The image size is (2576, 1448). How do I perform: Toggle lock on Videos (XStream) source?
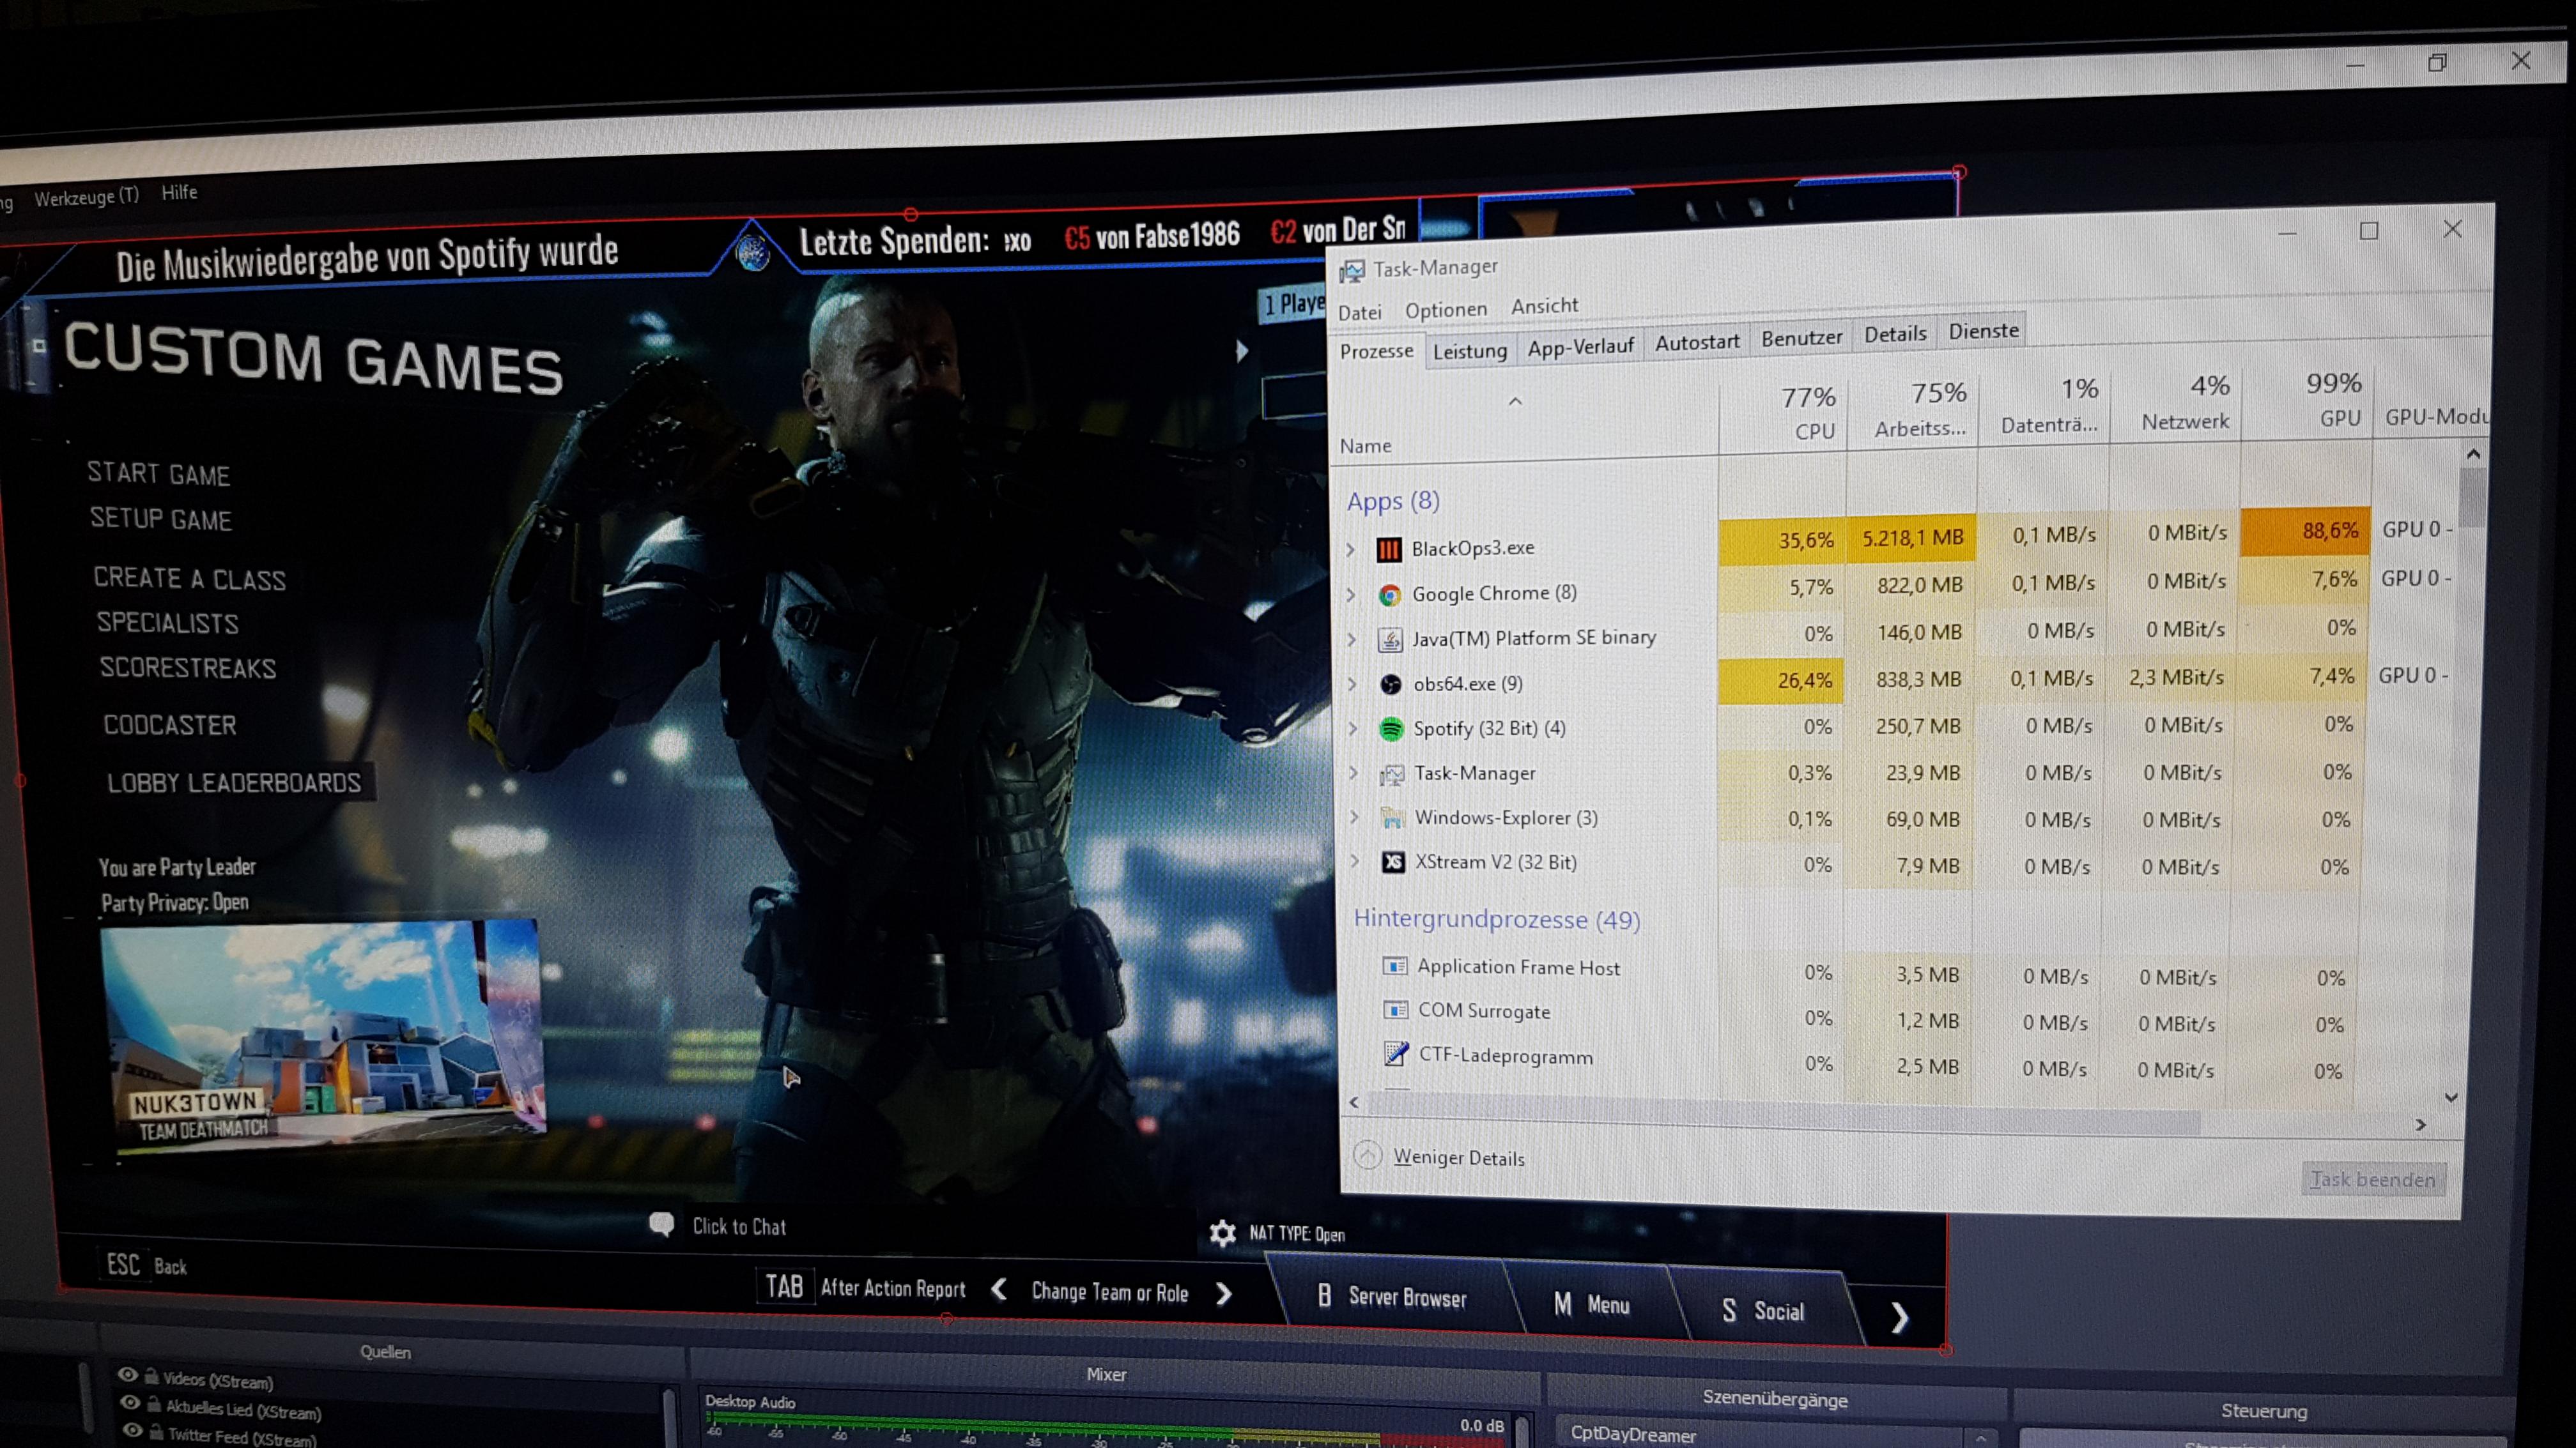(x=151, y=1377)
